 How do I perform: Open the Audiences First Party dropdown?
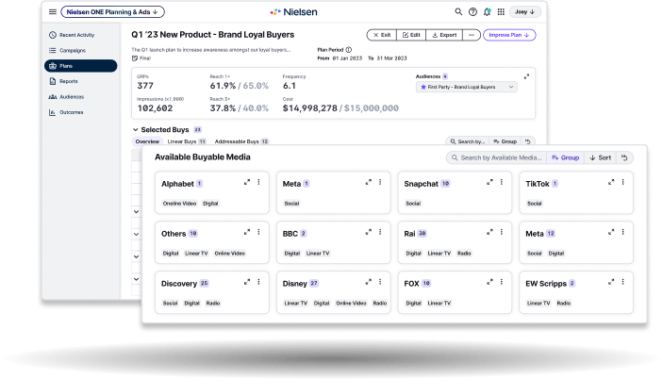[467, 87]
